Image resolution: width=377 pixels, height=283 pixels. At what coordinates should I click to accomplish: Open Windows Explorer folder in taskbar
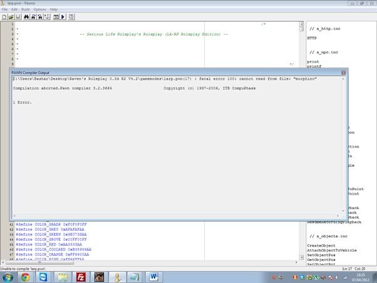[x=63, y=277]
